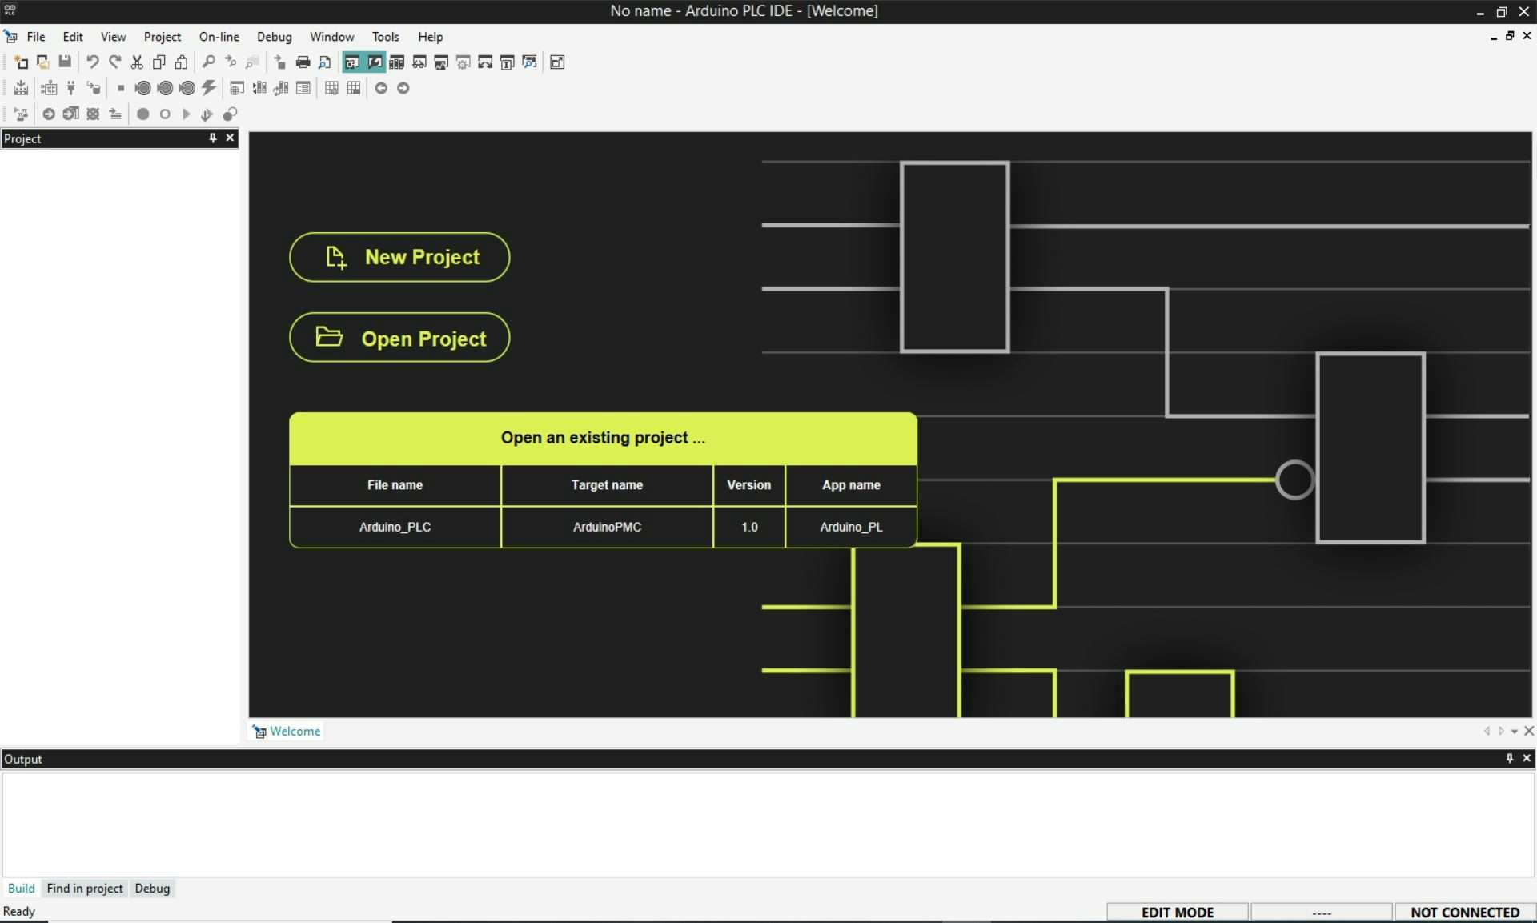
Task: Click the Save icon in the toolbar
Action: coord(65,62)
